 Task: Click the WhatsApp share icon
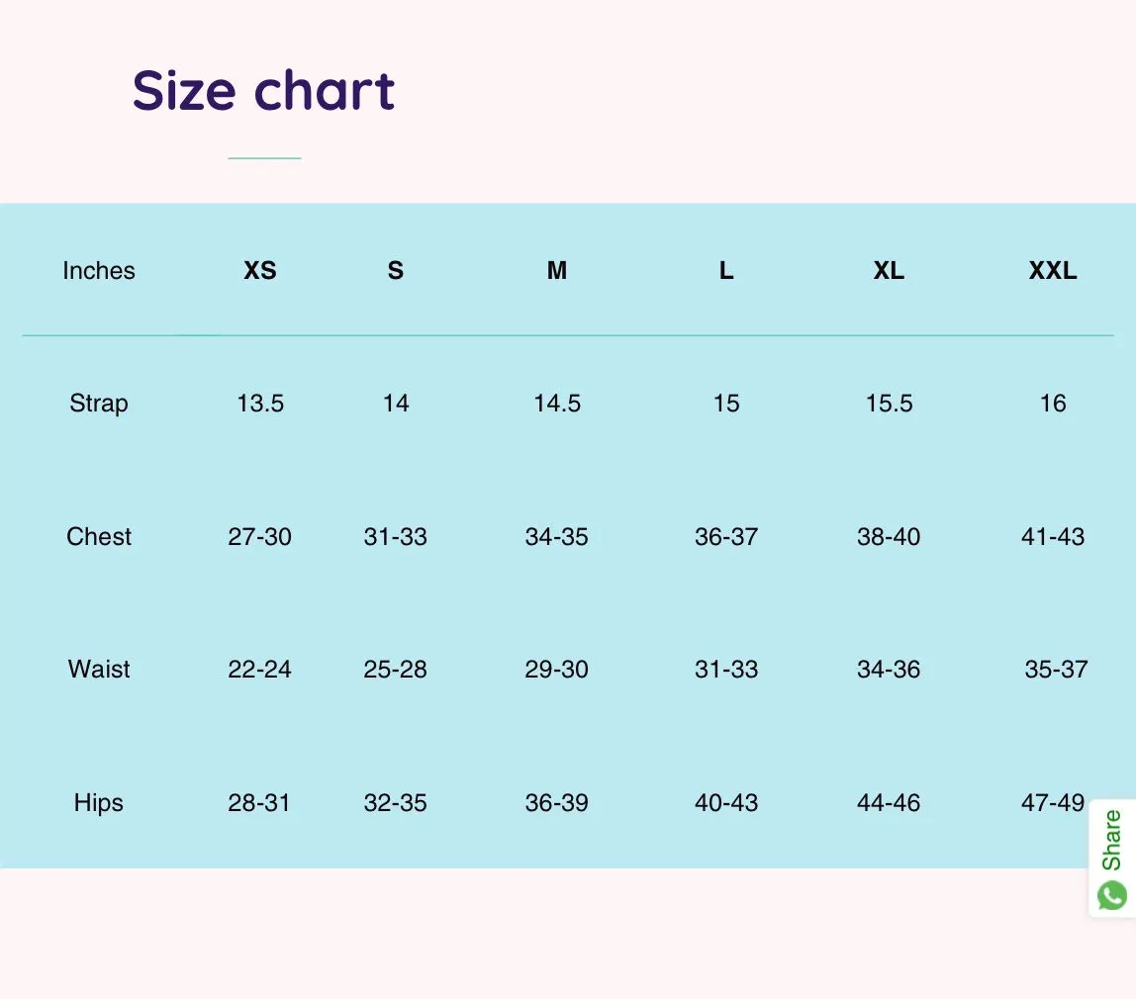click(1112, 895)
